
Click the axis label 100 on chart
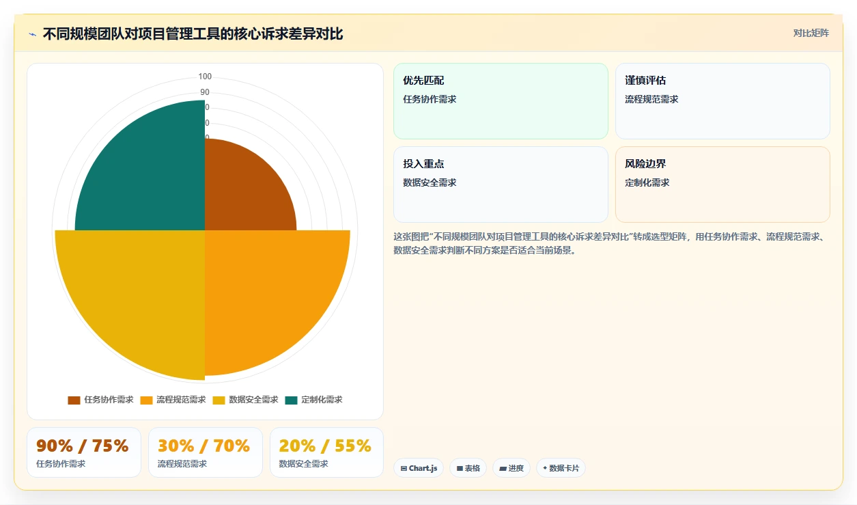(205, 77)
